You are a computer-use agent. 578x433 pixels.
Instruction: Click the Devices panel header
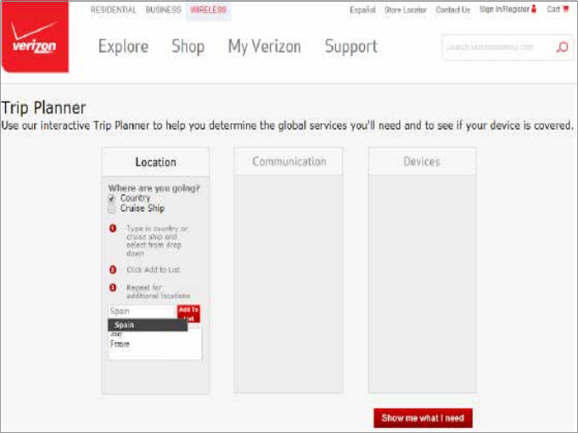click(x=422, y=162)
